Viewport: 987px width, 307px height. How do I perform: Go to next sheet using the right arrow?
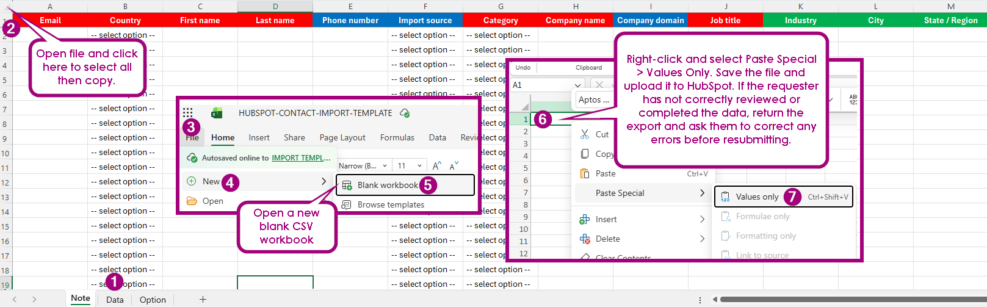(34, 299)
